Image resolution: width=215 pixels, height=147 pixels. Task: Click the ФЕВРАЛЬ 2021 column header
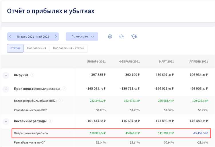pyautogui.click(x=130, y=61)
